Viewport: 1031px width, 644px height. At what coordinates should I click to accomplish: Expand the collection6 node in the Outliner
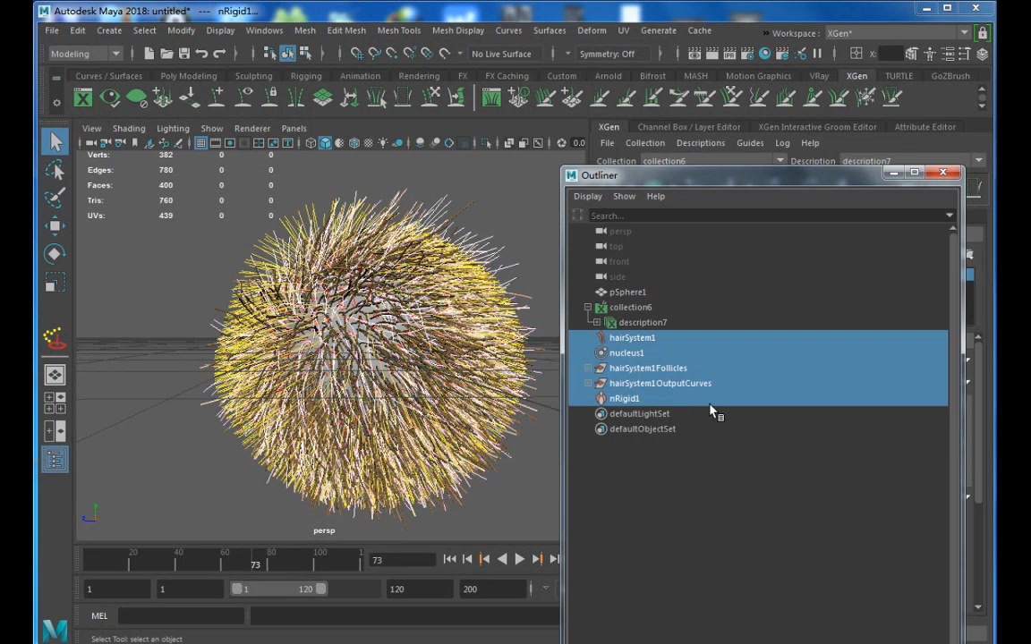pos(588,307)
